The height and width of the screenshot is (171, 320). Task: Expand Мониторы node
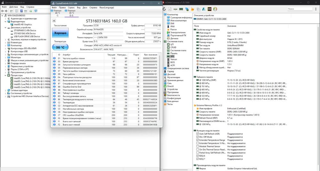5,57
